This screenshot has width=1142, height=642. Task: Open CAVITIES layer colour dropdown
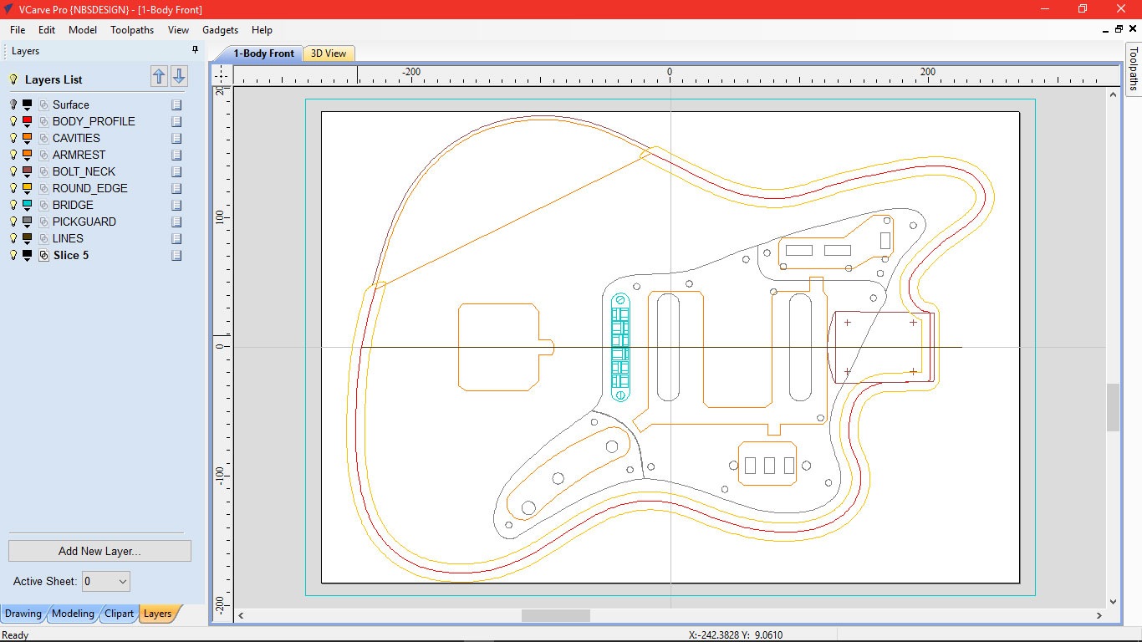coord(28,143)
